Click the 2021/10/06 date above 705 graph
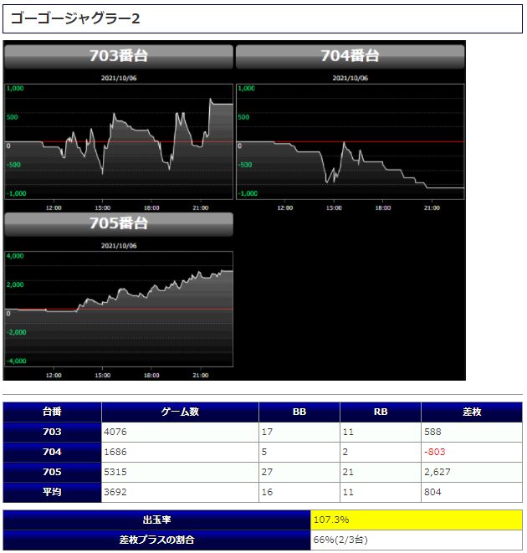 [119, 246]
